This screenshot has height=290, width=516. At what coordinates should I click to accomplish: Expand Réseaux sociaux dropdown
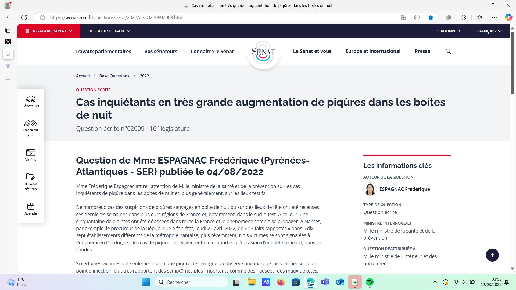click(x=109, y=31)
